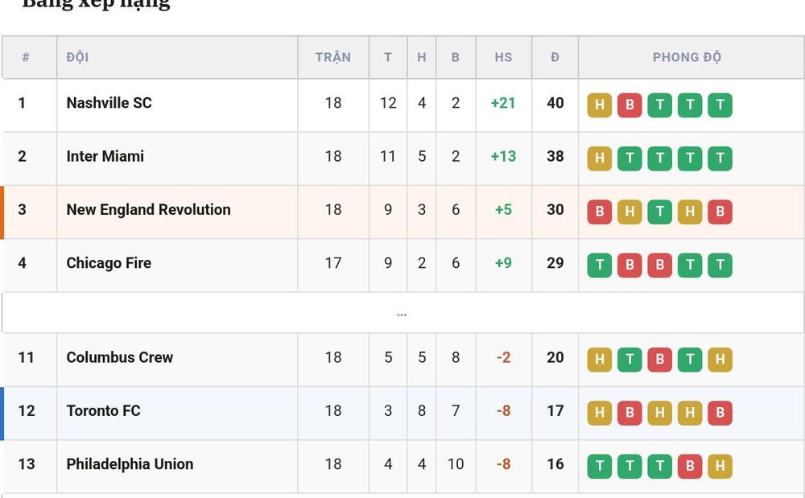Click Philadelphia Union's red B form badge
805x498 pixels.
[x=690, y=466]
